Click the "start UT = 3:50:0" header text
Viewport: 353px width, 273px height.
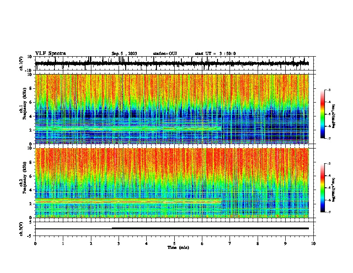click(x=215, y=54)
